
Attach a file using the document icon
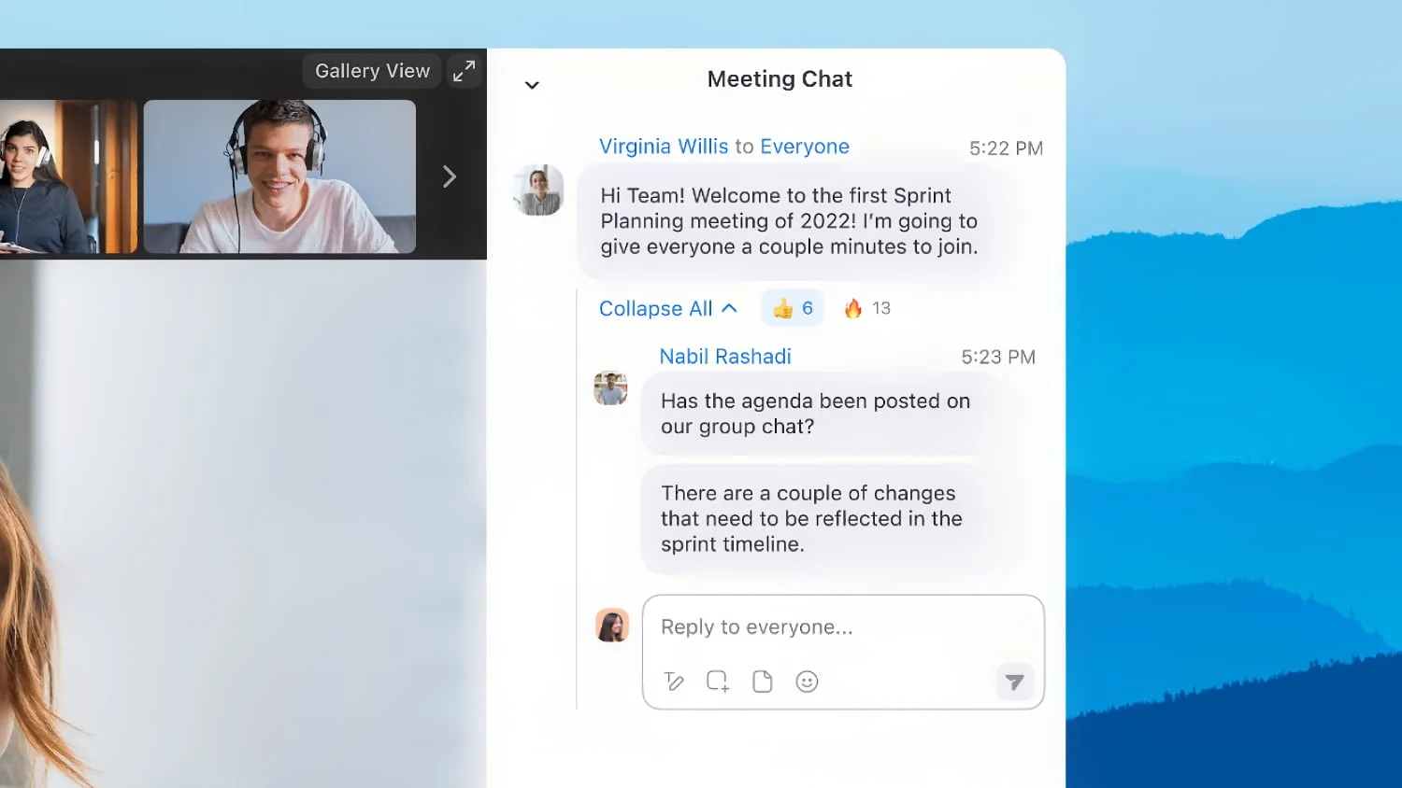[x=763, y=682]
